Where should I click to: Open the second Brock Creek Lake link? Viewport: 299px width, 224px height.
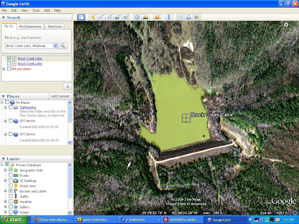pyautogui.click(x=30, y=63)
